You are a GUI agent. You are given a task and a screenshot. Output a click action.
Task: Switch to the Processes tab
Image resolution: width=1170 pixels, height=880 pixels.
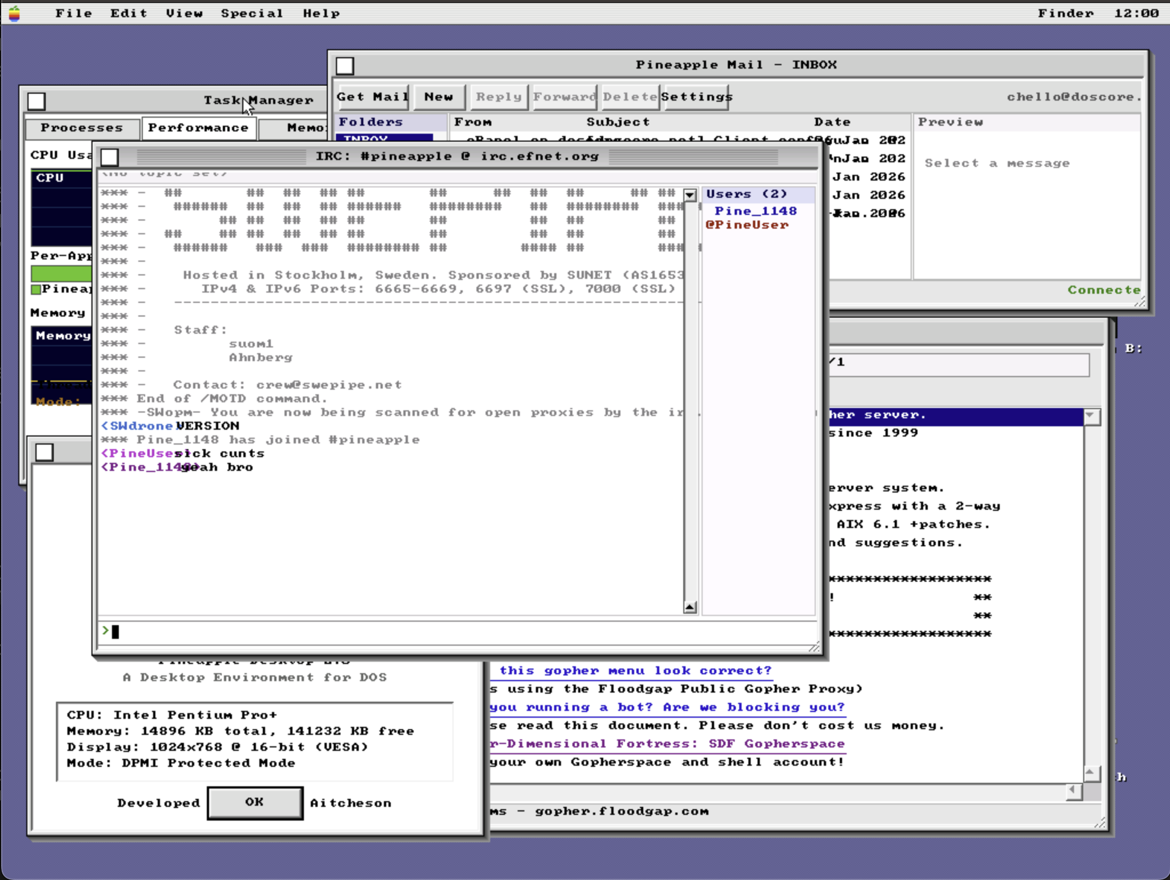(x=82, y=128)
